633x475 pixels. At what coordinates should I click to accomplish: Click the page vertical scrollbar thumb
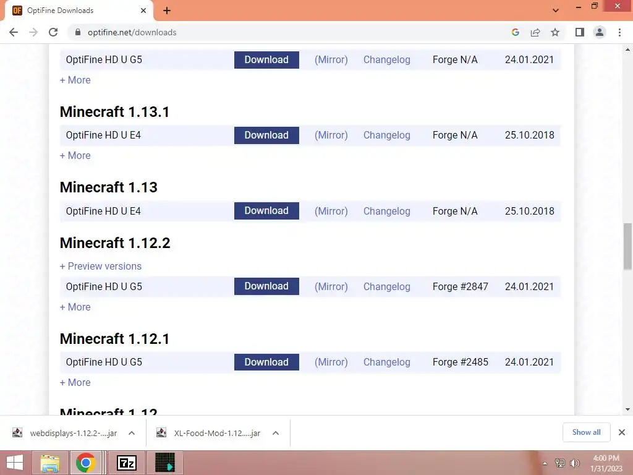[627, 246]
